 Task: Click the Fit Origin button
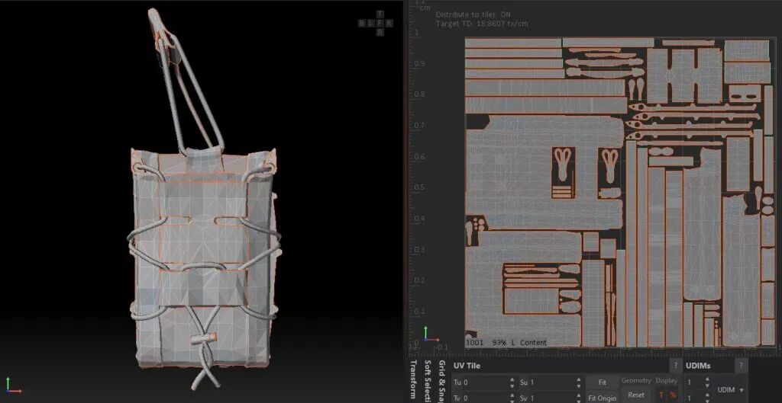(x=602, y=398)
